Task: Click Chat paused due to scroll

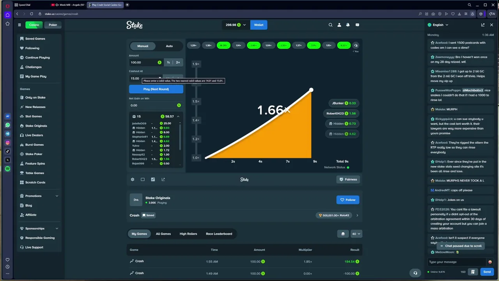Action: (461, 246)
